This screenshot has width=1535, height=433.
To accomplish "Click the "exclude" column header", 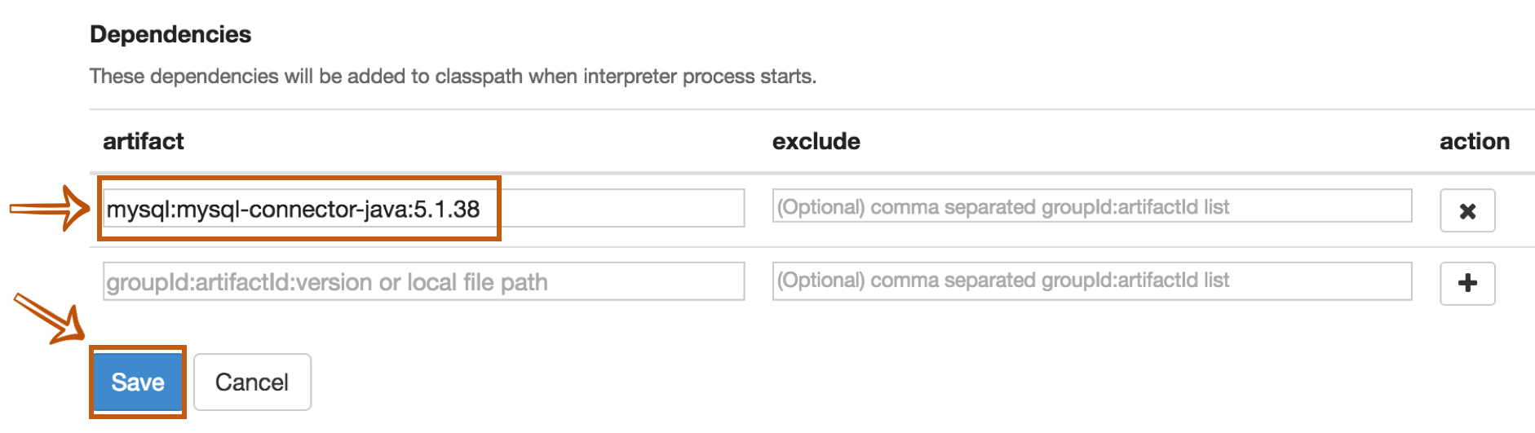I will [816, 141].
